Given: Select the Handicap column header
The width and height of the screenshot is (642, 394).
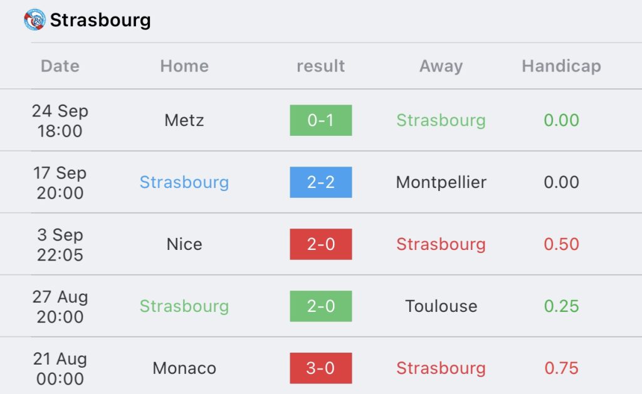Looking at the screenshot, I should 561,66.
